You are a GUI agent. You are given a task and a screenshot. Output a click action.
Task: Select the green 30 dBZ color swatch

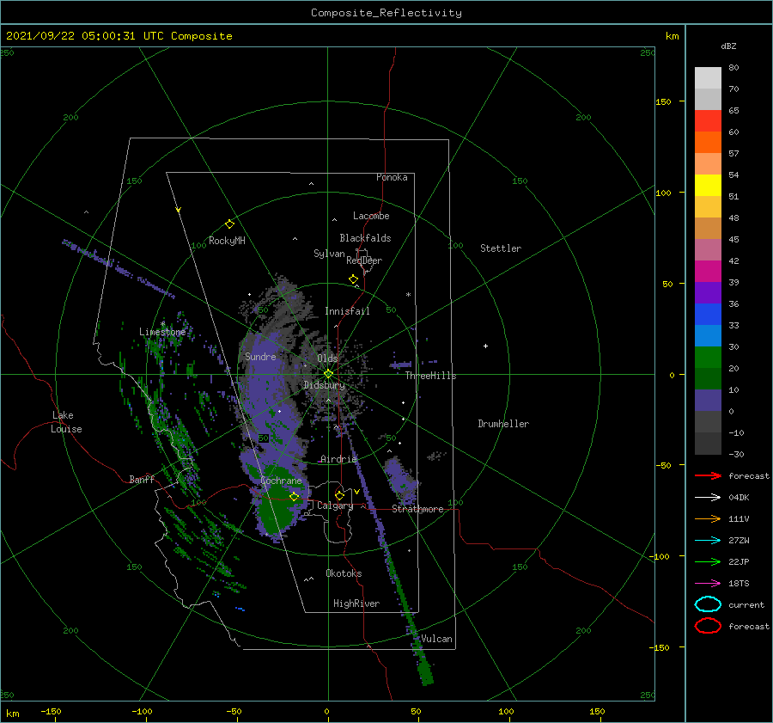(x=708, y=358)
